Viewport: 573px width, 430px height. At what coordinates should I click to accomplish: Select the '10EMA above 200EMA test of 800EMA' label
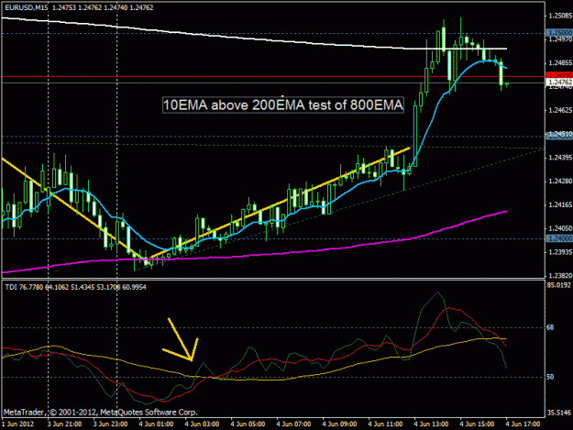tap(283, 105)
